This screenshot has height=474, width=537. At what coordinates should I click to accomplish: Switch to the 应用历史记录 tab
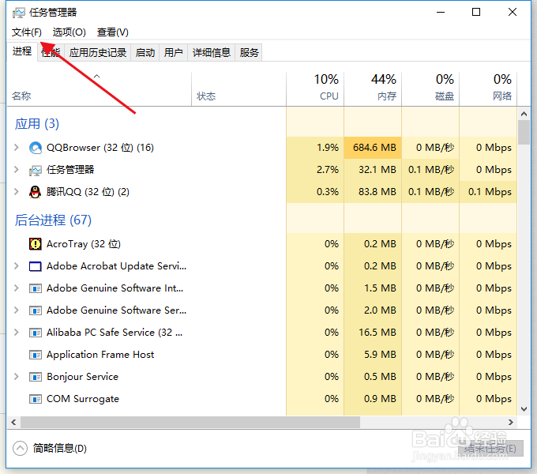coord(98,53)
